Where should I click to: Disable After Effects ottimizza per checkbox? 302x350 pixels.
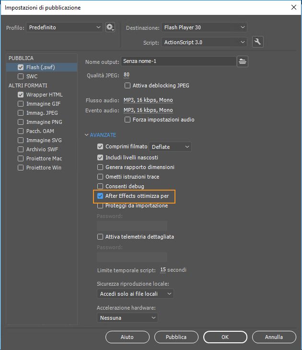(x=100, y=196)
